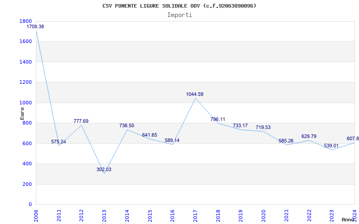Click the 2011 x-axis year label
359x224 pixels.
(x=59, y=215)
